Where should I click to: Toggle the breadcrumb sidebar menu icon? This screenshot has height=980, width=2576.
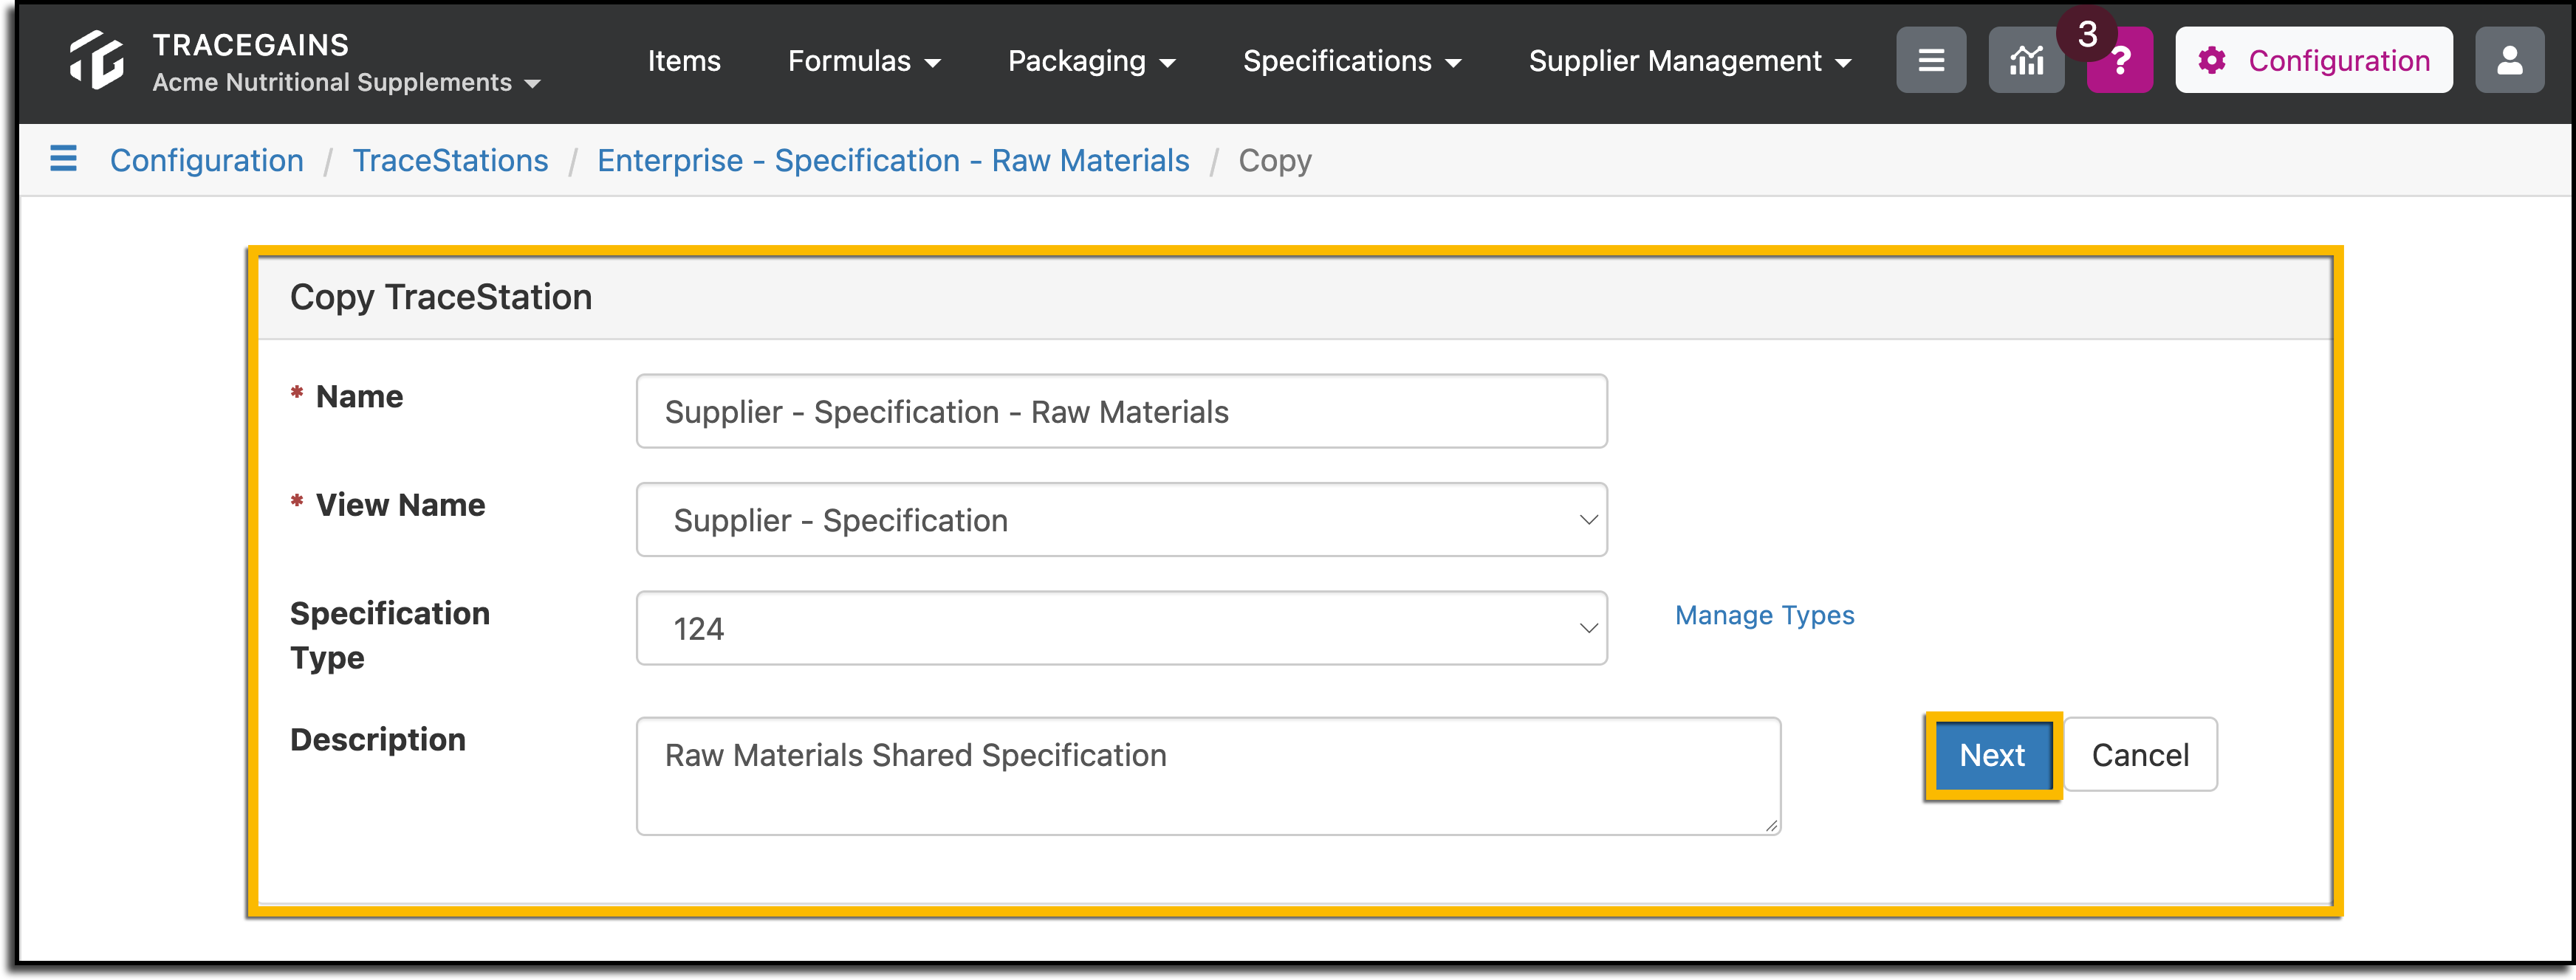click(63, 159)
